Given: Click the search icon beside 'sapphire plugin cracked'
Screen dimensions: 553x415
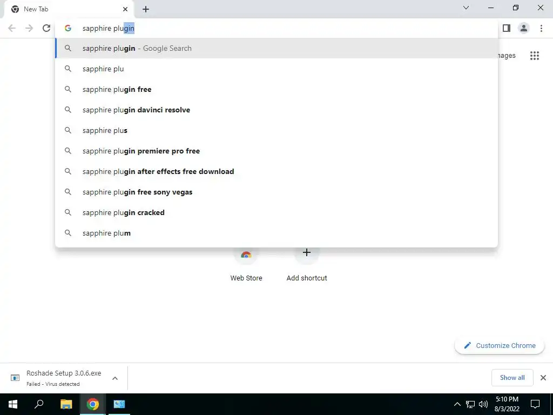Looking at the screenshot, I should point(68,212).
